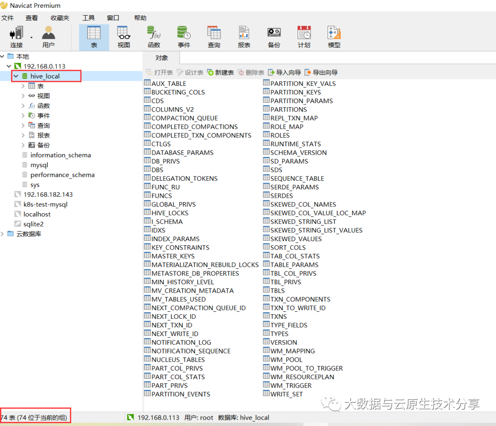The image size is (496, 426).
Task: Click the 新建表 button
Action: [220, 72]
